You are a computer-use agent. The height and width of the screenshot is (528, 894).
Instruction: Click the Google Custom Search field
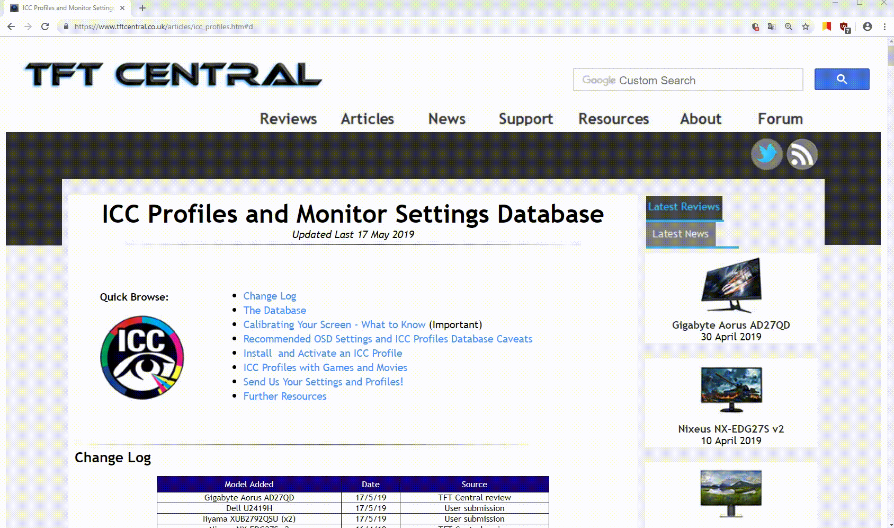(x=688, y=80)
